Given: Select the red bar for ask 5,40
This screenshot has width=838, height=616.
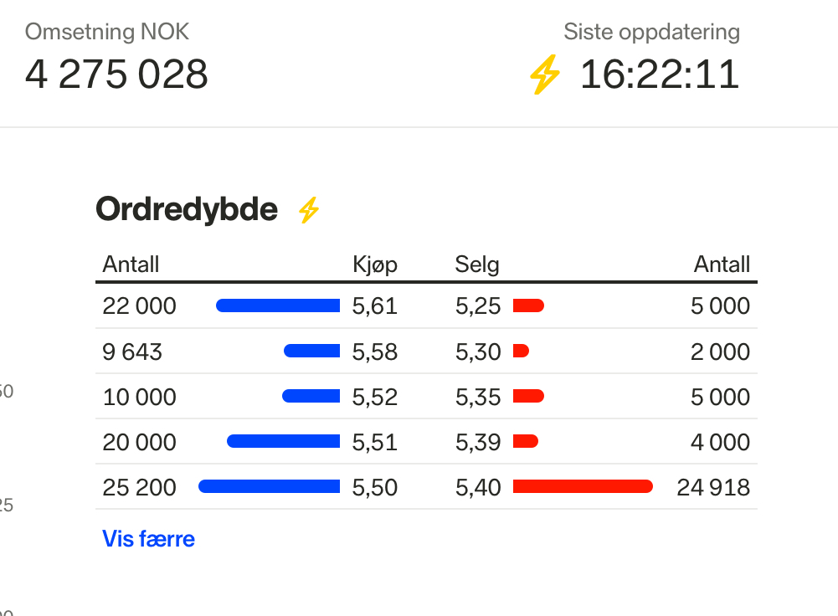Looking at the screenshot, I should click(x=583, y=487).
